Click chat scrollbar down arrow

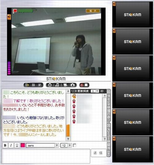click(x=68, y=139)
